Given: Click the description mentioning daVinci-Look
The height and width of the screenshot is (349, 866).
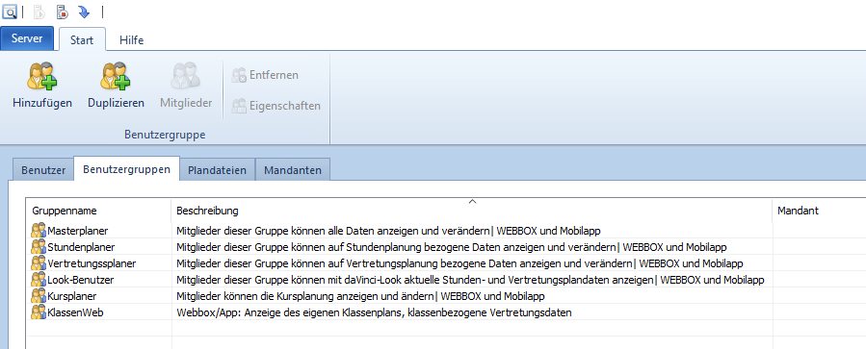Looking at the screenshot, I should (470, 280).
